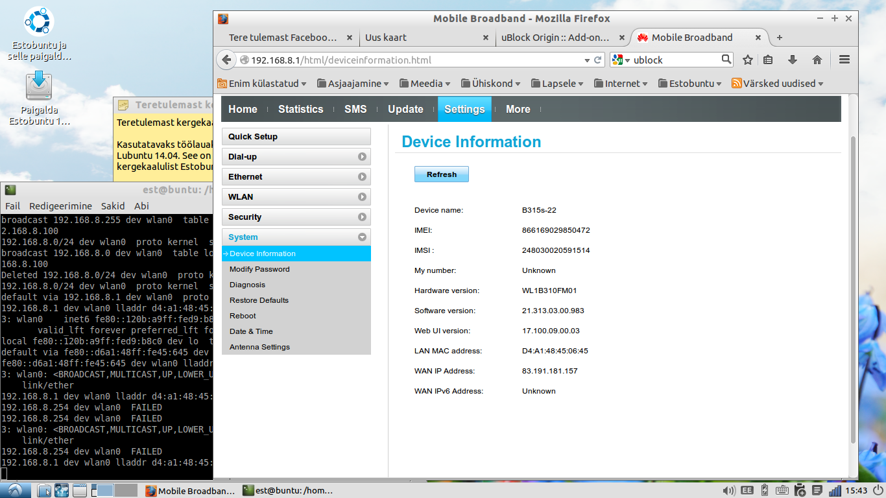This screenshot has width=886, height=498.
Task: Open the Update tab
Action: click(x=405, y=109)
